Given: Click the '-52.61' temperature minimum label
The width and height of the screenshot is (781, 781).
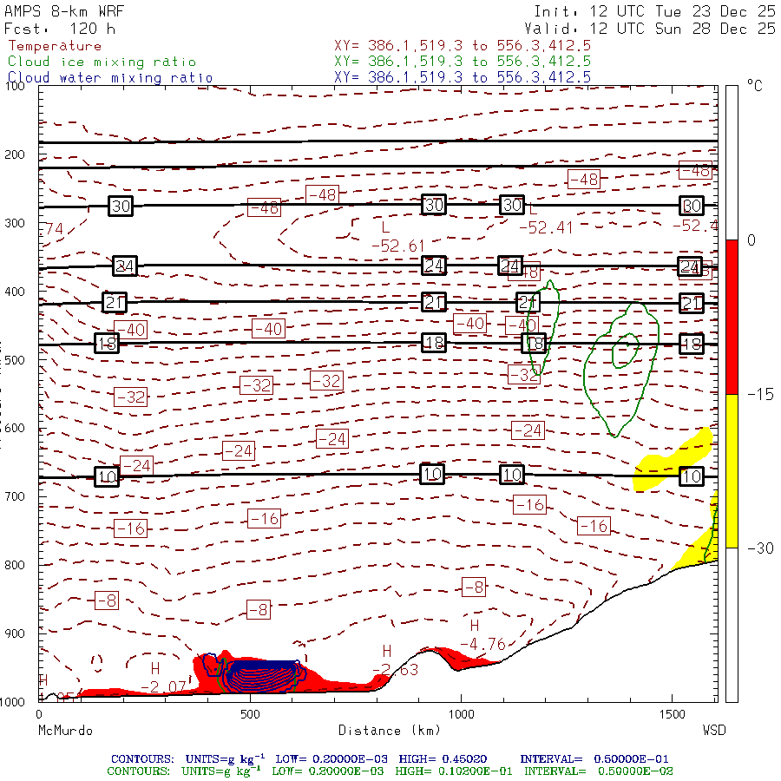Looking at the screenshot, I should tap(398, 246).
